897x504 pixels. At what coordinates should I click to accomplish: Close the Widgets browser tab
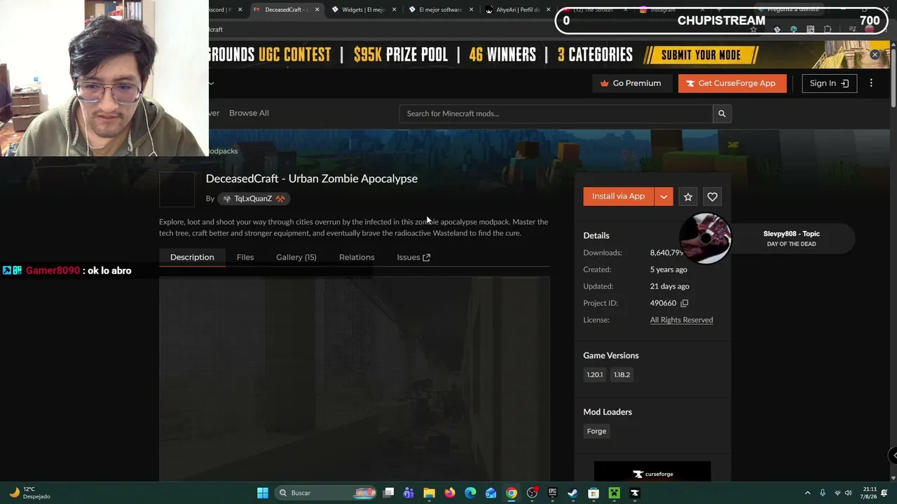tap(395, 10)
